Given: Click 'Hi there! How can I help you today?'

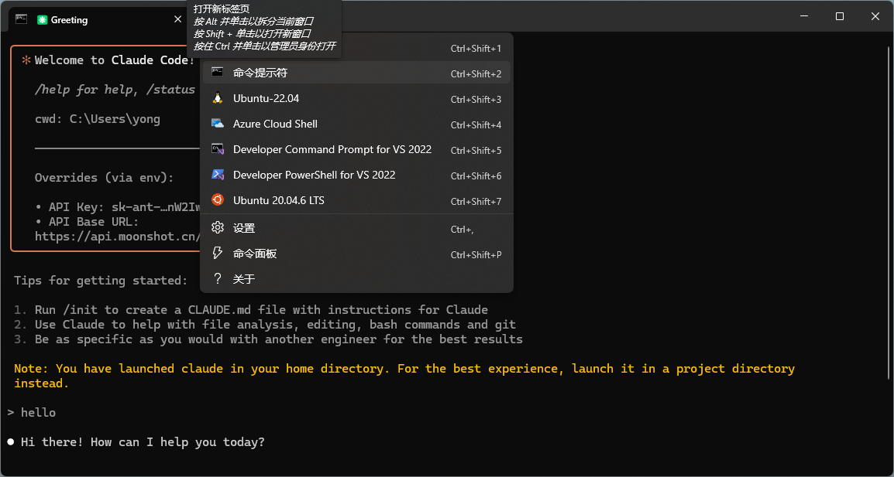Looking at the screenshot, I should pyautogui.click(x=143, y=441).
